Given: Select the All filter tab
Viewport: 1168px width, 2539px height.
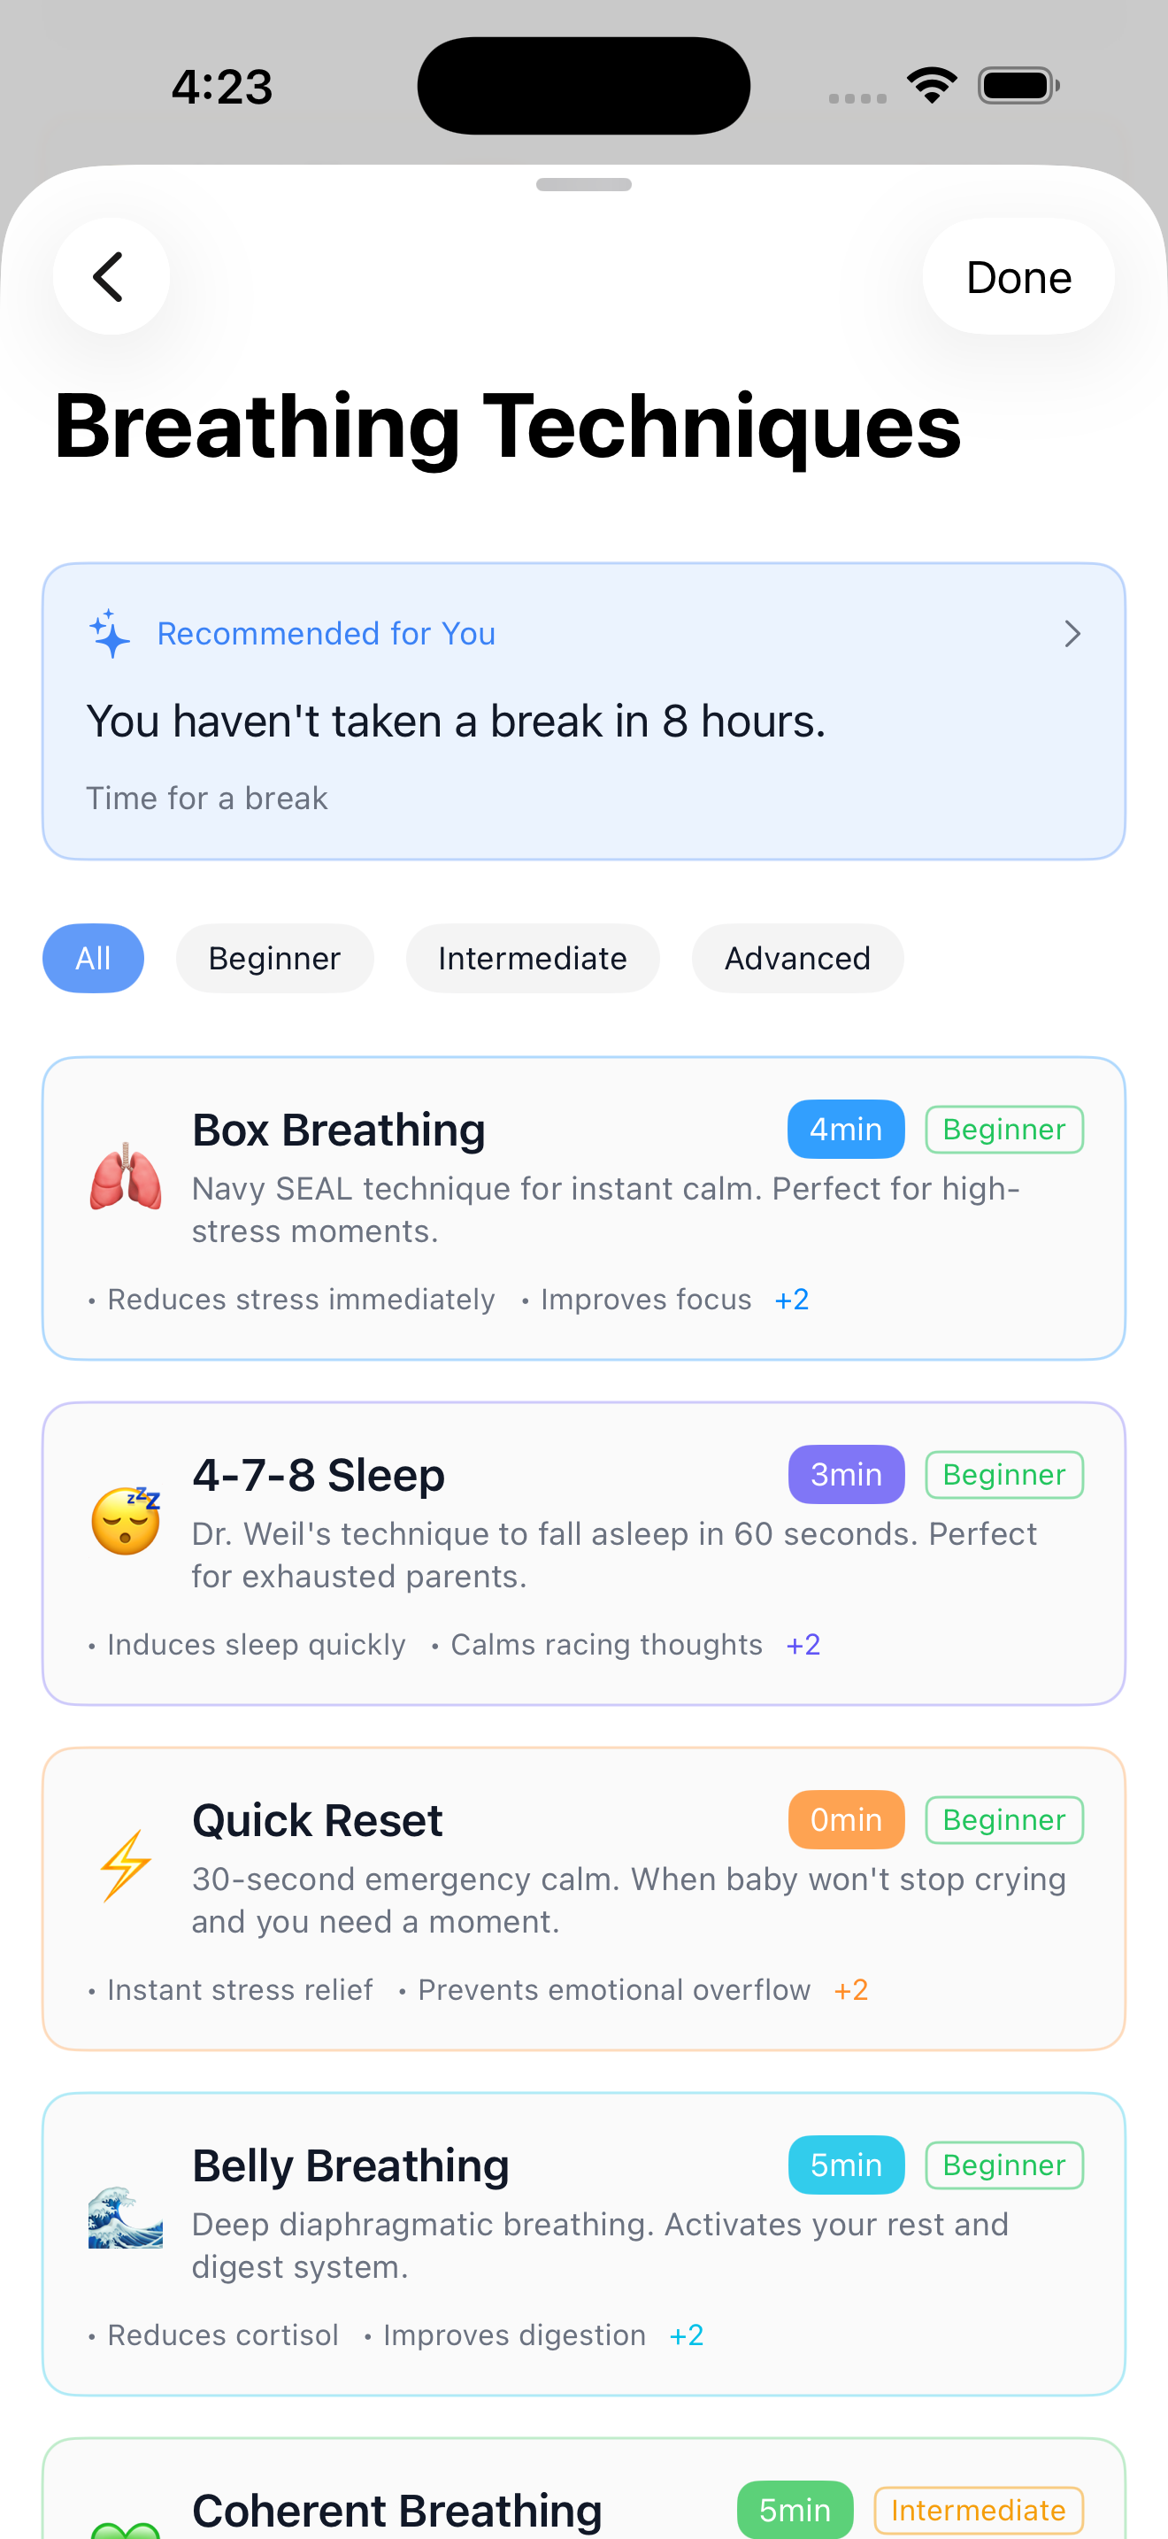Looking at the screenshot, I should click(93, 957).
